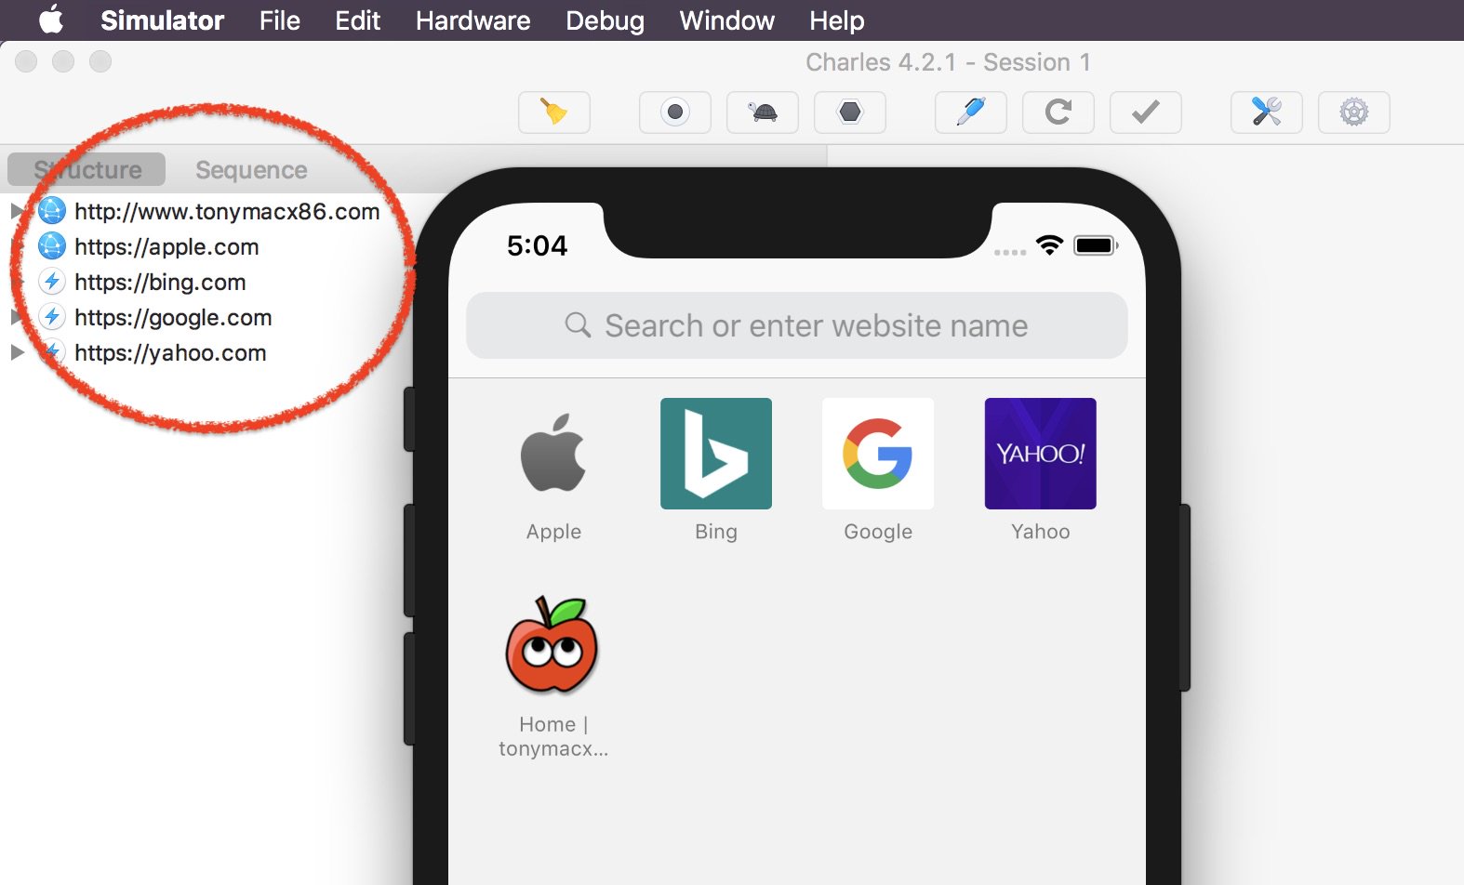Expand the https://yahoo.com host entry
The image size is (1464, 885).
pos(17,352)
